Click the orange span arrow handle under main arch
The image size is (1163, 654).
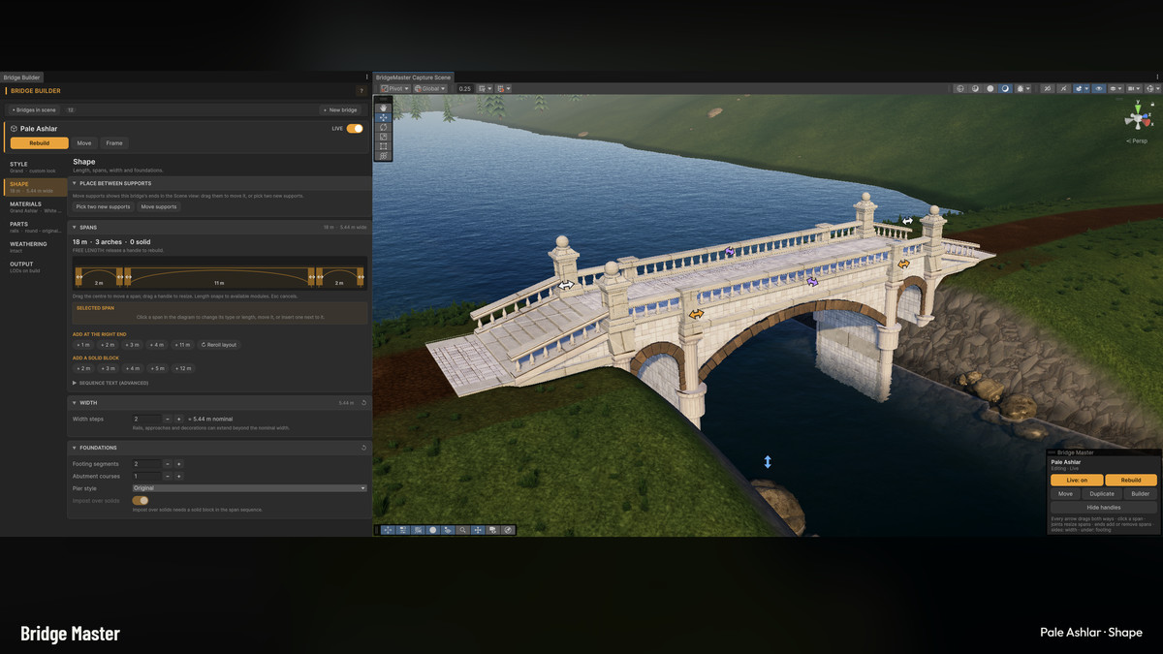point(696,315)
